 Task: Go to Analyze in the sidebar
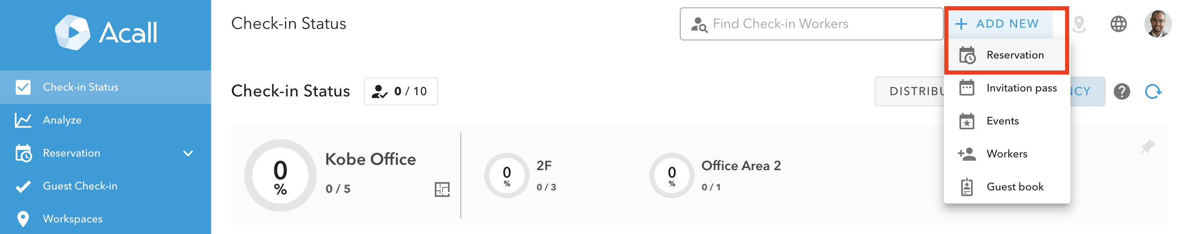point(62,120)
